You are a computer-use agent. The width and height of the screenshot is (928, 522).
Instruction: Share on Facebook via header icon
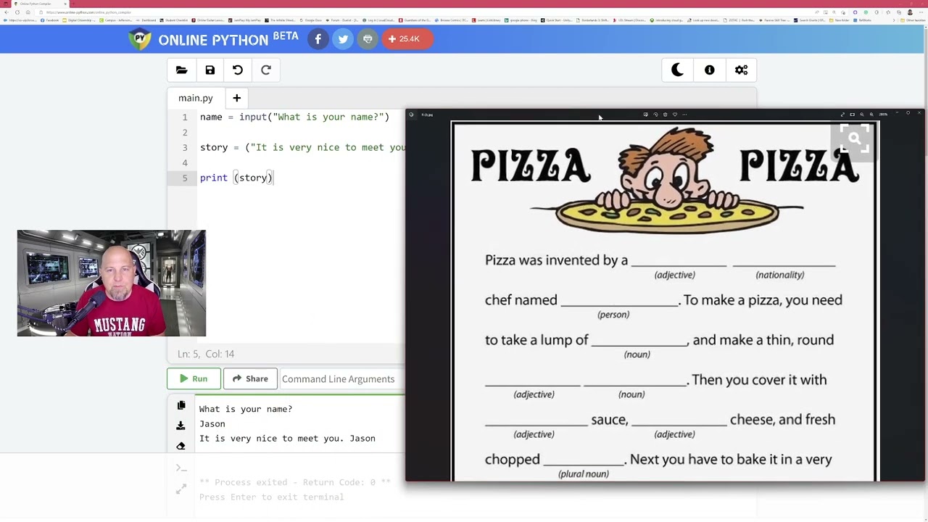click(x=318, y=39)
